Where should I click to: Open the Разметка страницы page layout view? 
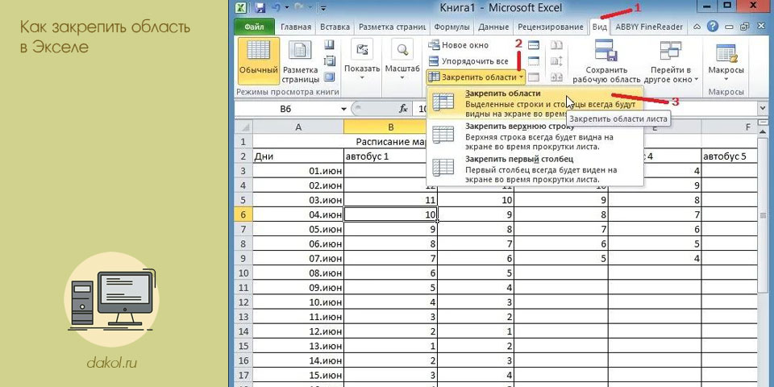click(x=301, y=62)
